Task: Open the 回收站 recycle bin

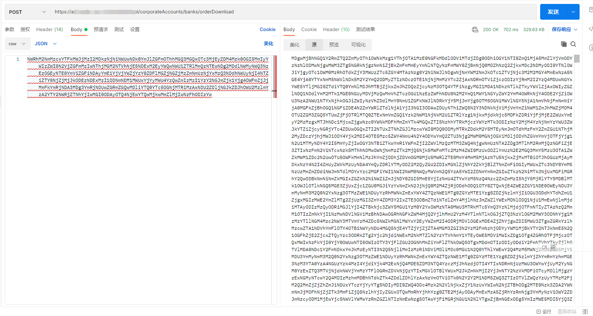Action: [567, 312]
